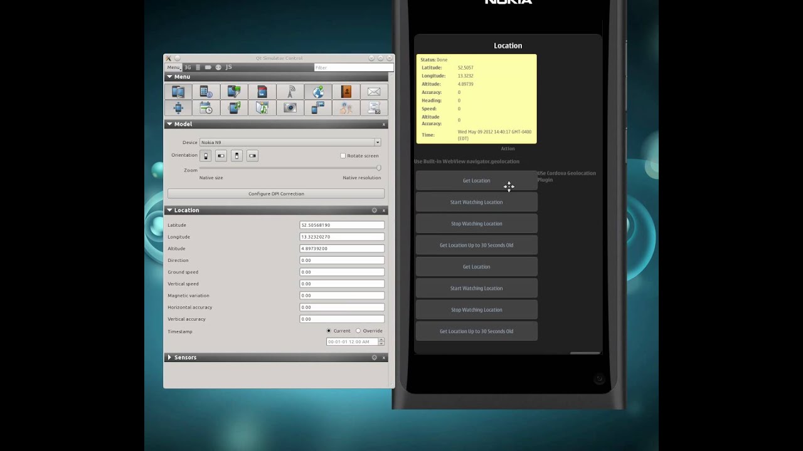
Task: Open the globe Location menu icon
Action: [x=318, y=92]
